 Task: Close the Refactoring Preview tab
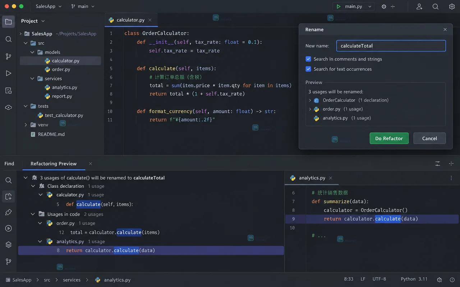point(91,164)
